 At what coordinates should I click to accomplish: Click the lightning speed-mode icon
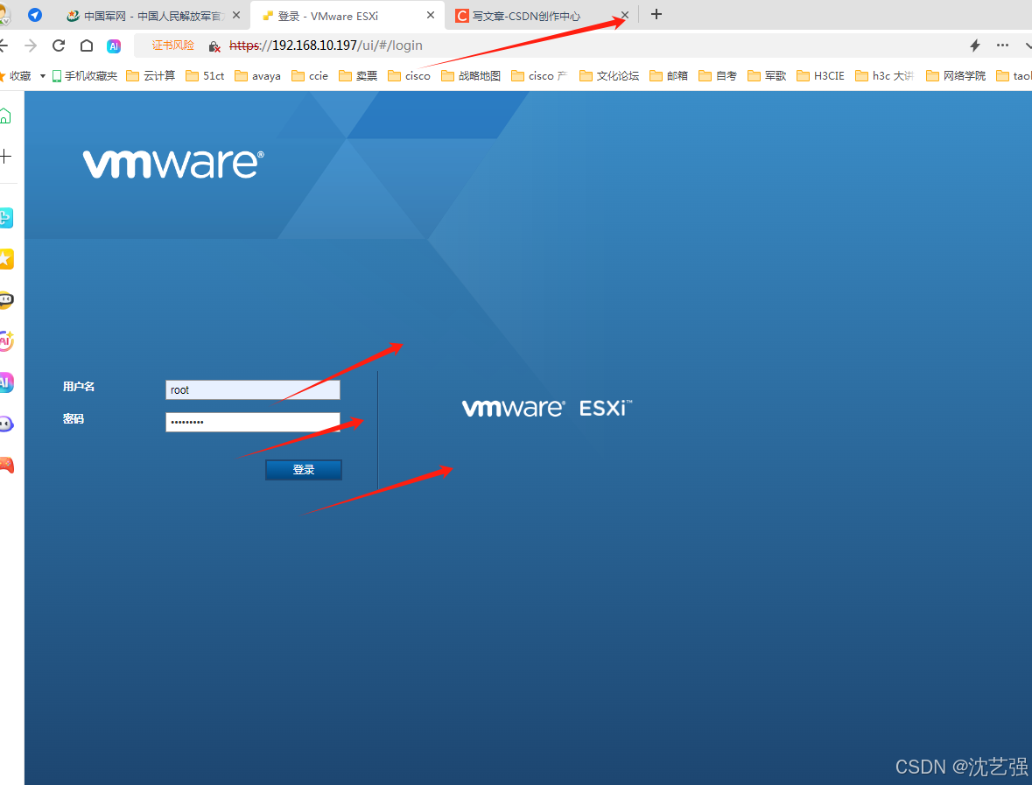coord(975,46)
